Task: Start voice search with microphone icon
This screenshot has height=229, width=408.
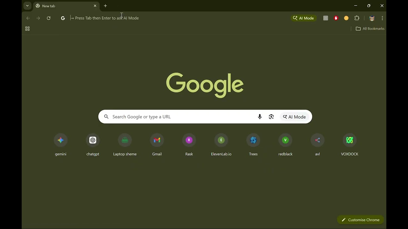Action: coord(260,117)
